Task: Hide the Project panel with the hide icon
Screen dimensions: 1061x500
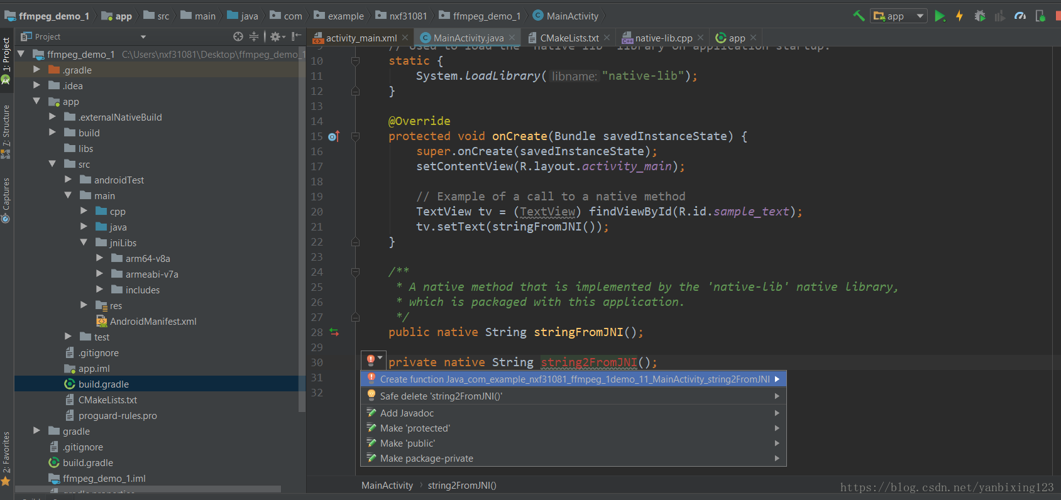Action: click(296, 37)
